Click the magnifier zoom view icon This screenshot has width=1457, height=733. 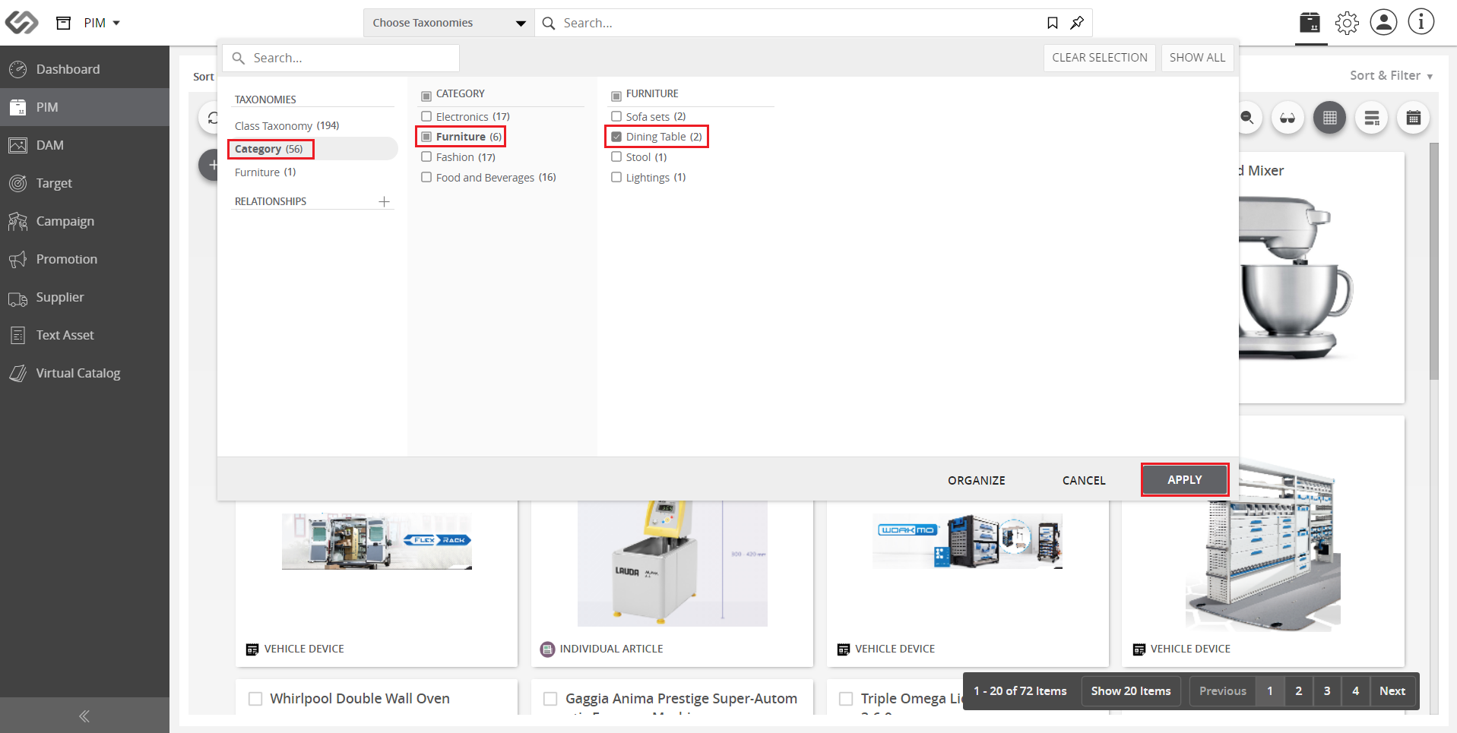pyautogui.click(x=1246, y=118)
